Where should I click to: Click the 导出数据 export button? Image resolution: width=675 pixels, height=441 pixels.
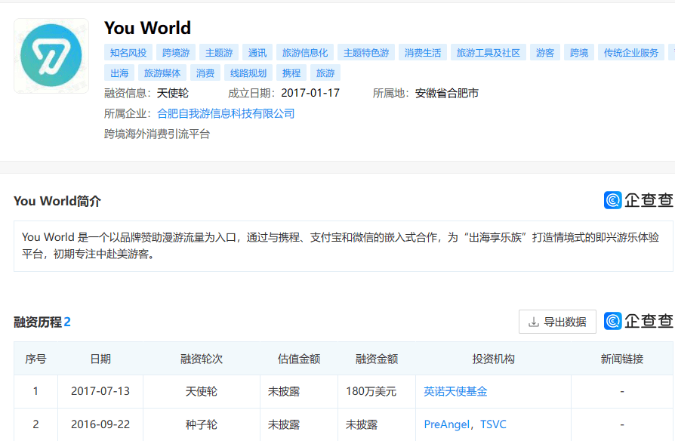tap(557, 321)
